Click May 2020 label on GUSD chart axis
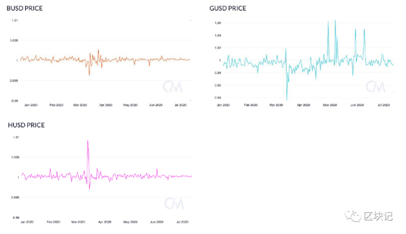The image size is (406, 234). pyautogui.click(x=330, y=105)
